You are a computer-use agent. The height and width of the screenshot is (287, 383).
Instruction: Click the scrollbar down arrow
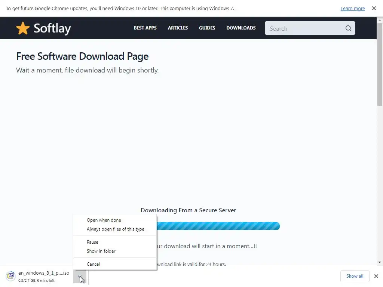(380, 262)
